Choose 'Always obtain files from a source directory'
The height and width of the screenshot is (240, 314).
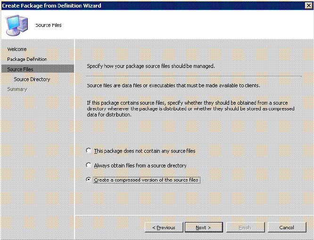pos(89,166)
